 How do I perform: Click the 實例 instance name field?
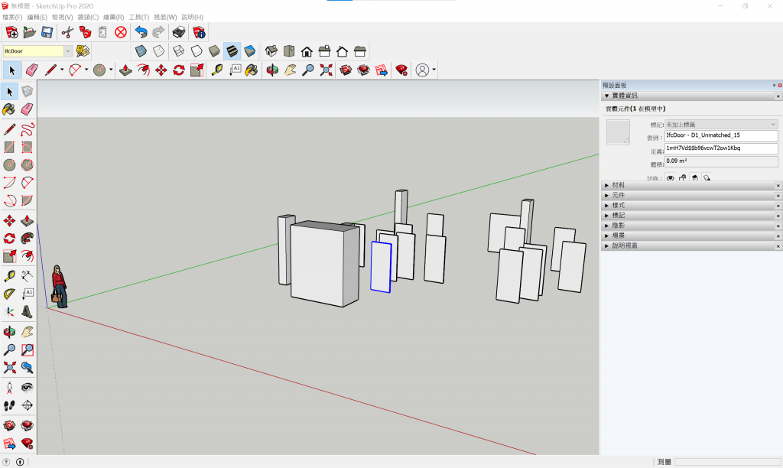click(721, 135)
